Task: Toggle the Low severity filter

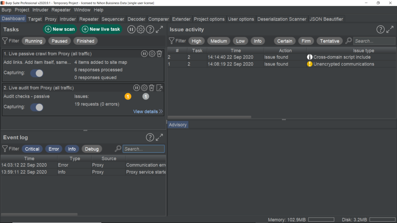Action: click(x=241, y=41)
